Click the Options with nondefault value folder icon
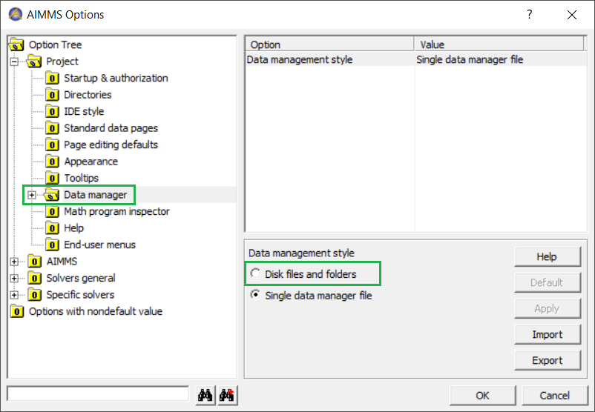 (x=17, y=311)
